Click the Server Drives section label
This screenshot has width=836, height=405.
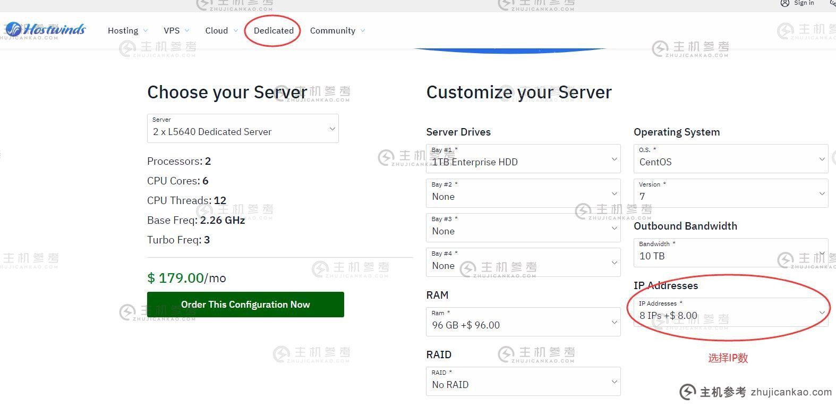pos(458,132)
